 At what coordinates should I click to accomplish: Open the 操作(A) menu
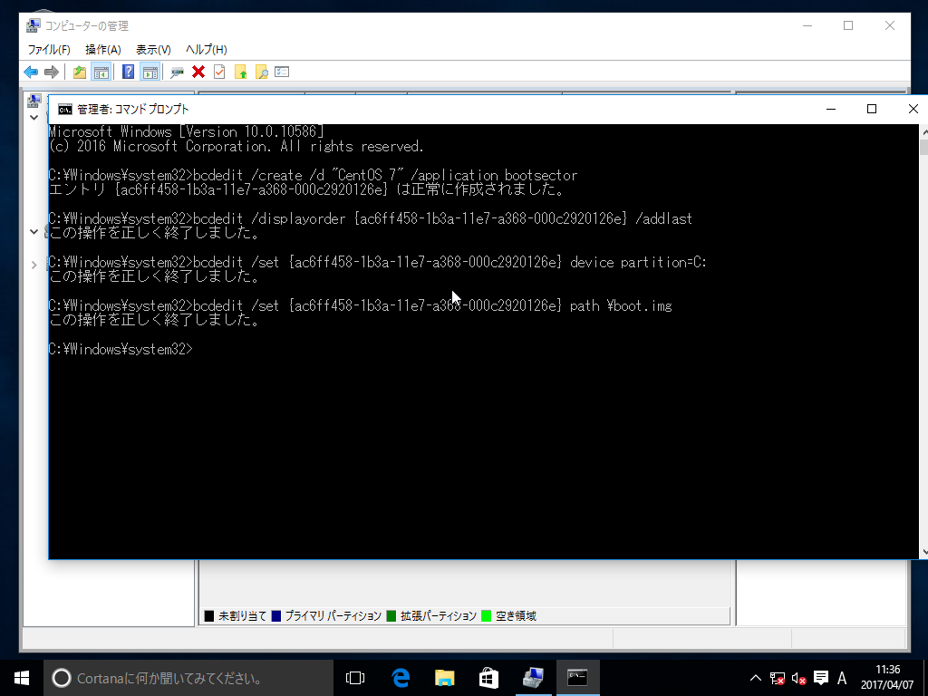tap(103, 50)
